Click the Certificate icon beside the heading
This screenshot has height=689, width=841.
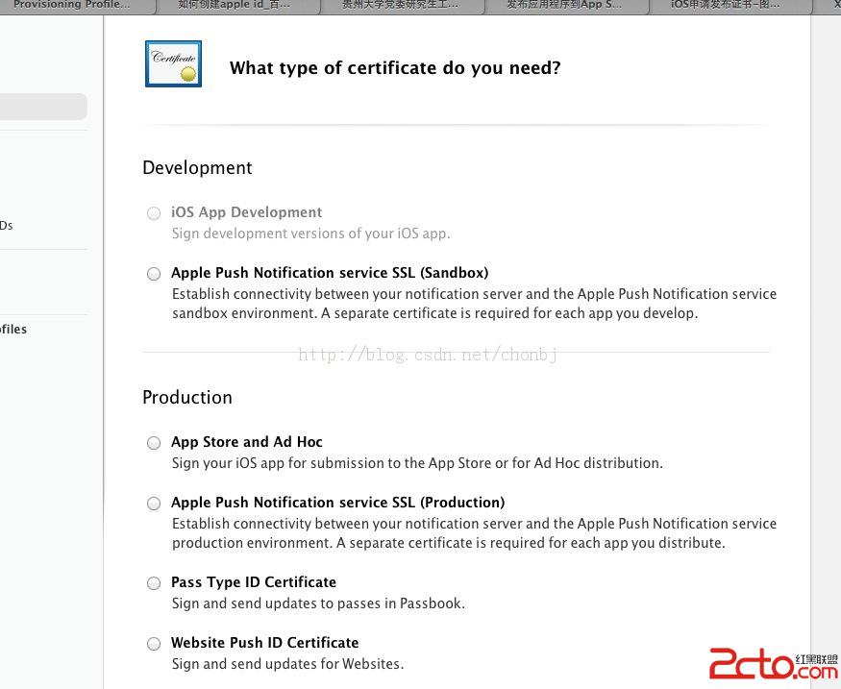pos(173,63)
